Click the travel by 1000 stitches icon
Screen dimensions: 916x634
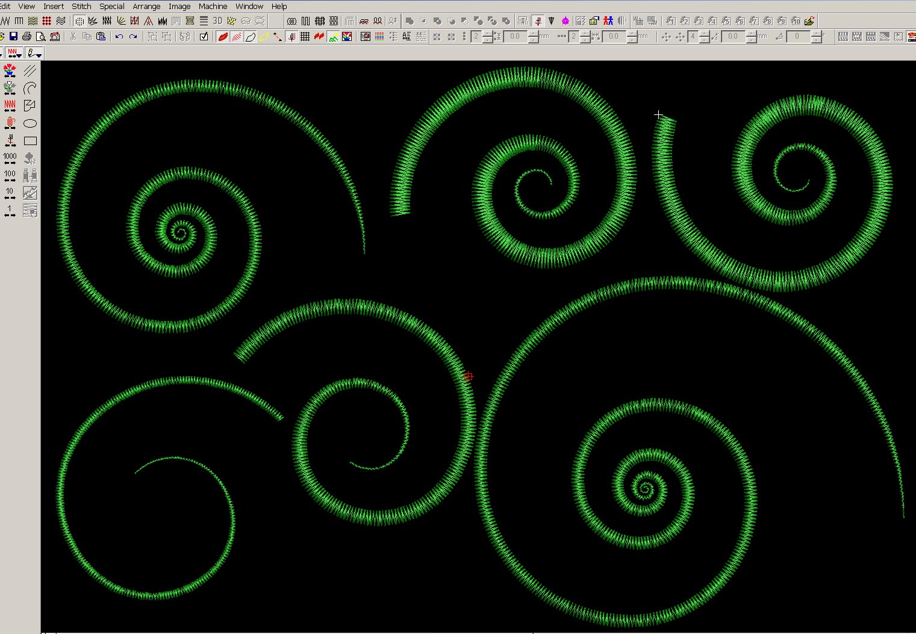pyautogui.click(x=10, y=158)
